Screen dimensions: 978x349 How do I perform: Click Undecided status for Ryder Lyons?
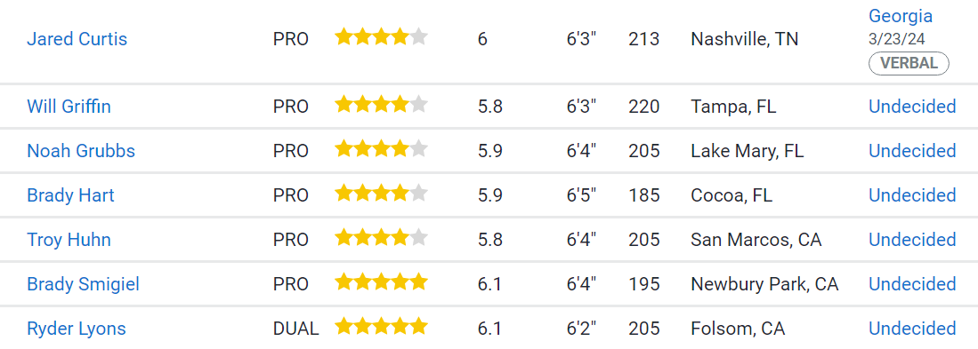[912, 329]
